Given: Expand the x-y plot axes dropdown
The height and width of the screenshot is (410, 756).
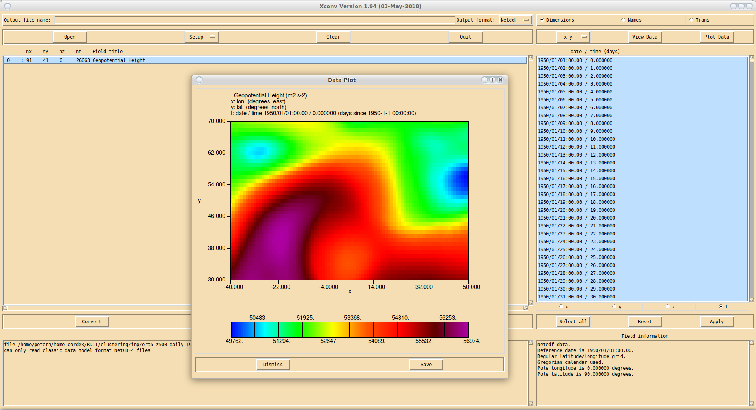Looking at the screenshot, I should (573, 37).
